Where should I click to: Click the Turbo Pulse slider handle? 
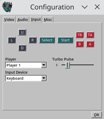coord(67,65)
